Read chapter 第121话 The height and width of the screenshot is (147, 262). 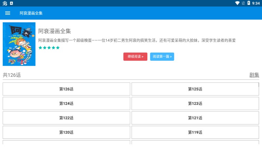tap(195, 118)
